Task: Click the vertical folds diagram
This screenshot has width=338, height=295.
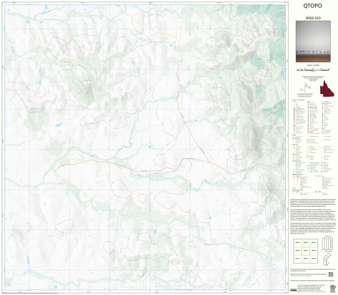Action: coord(327,244)
